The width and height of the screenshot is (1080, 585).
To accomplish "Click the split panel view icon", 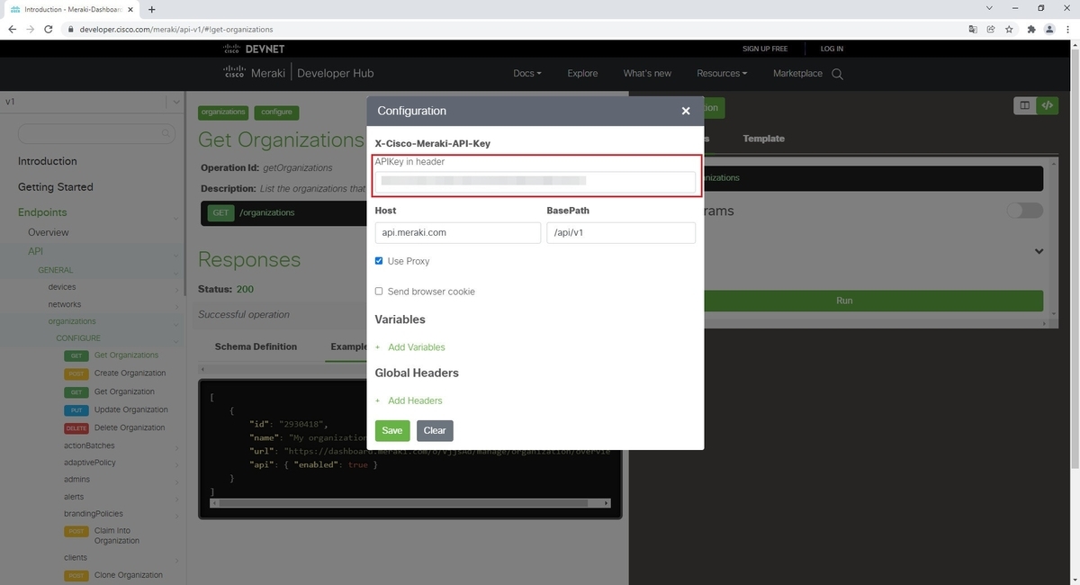I will [1024, 105].
